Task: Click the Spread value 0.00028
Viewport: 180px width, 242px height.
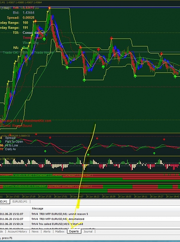Action: point(29,17)
